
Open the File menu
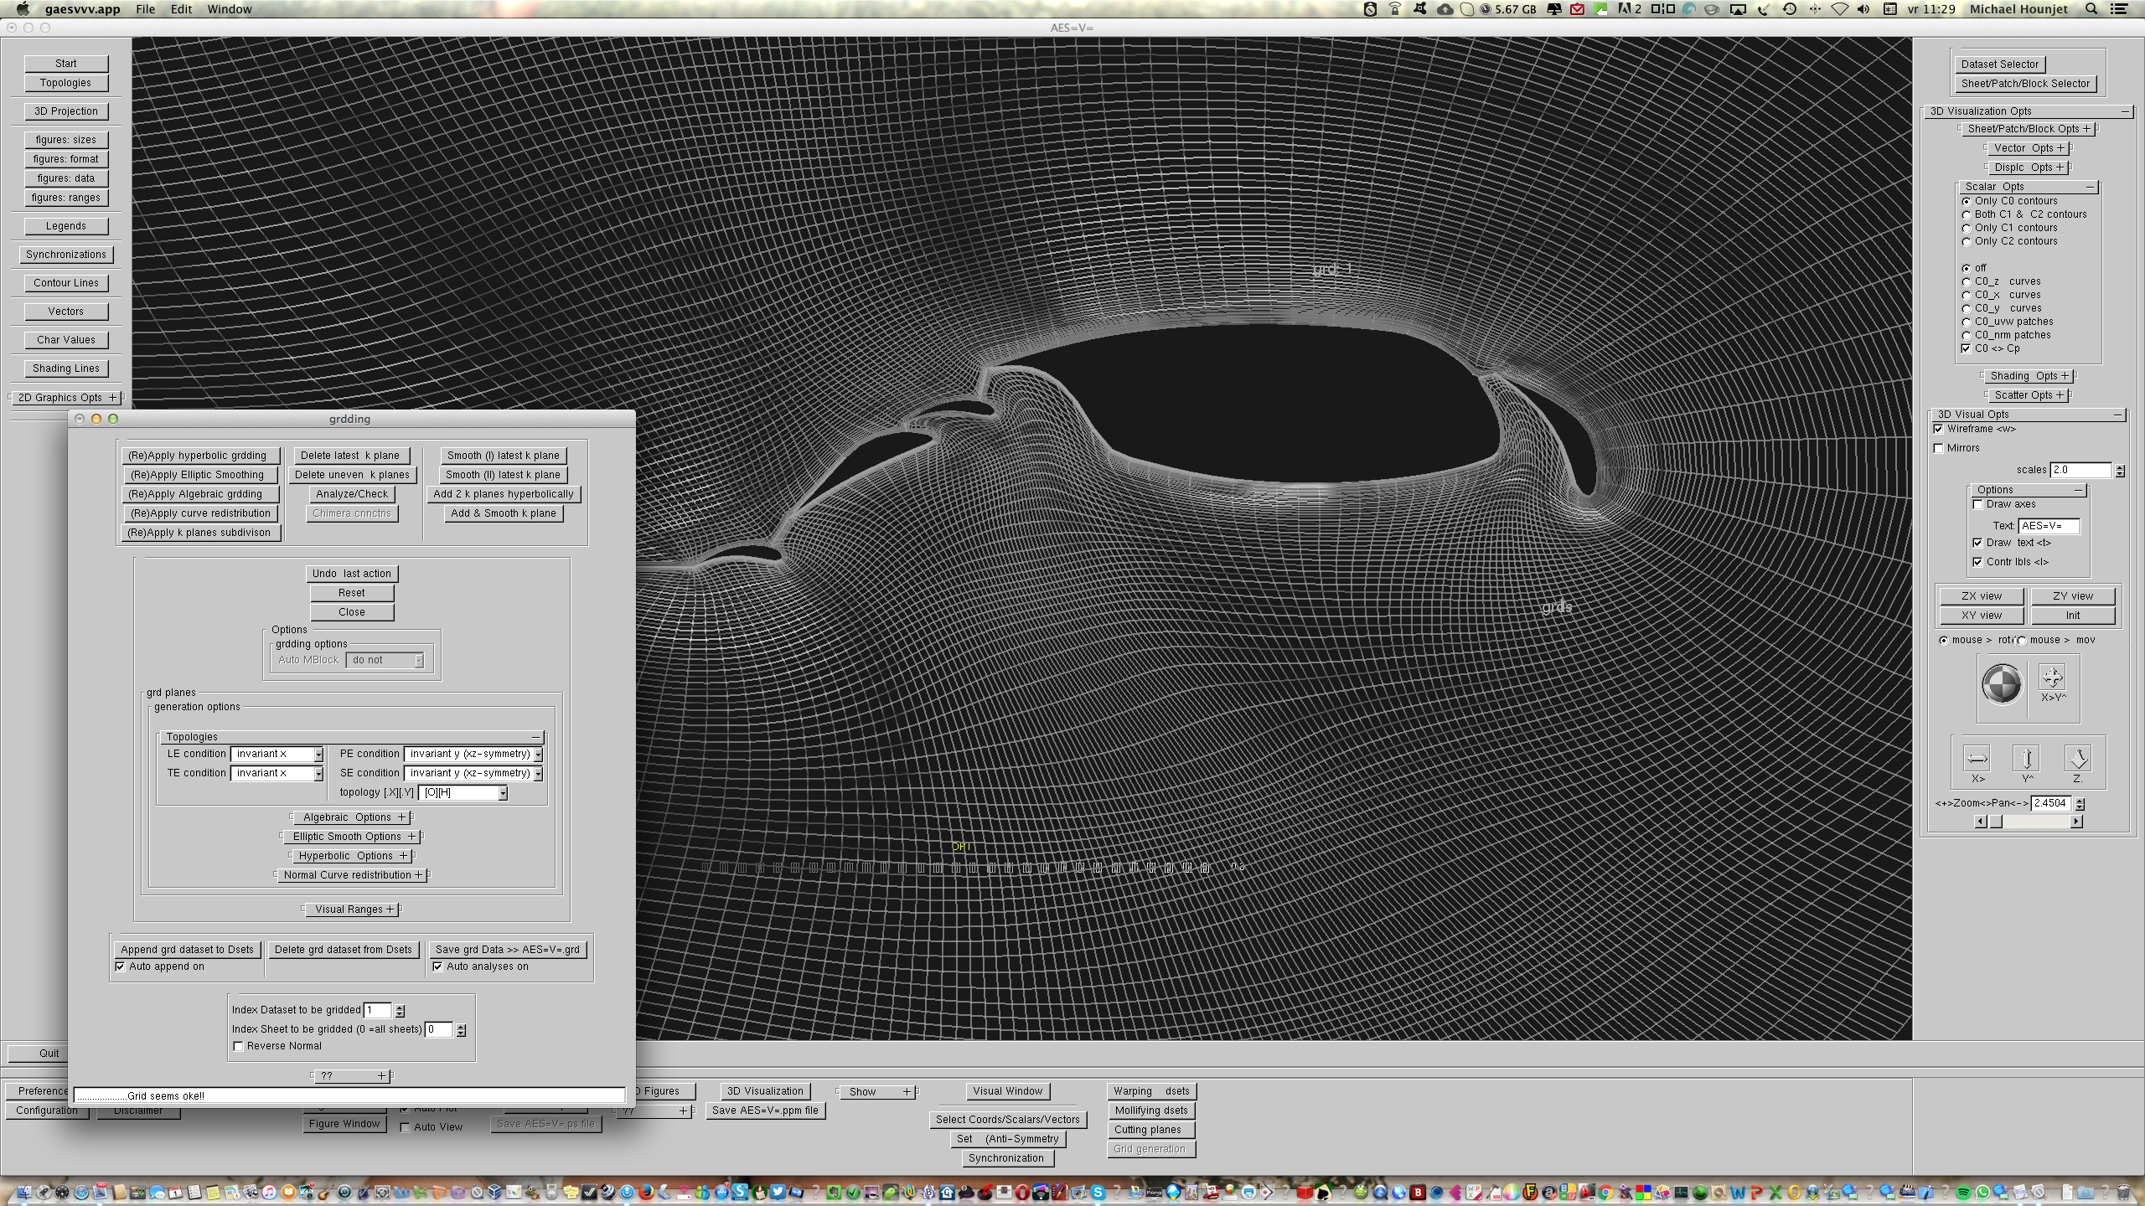(x=145, y=9)
